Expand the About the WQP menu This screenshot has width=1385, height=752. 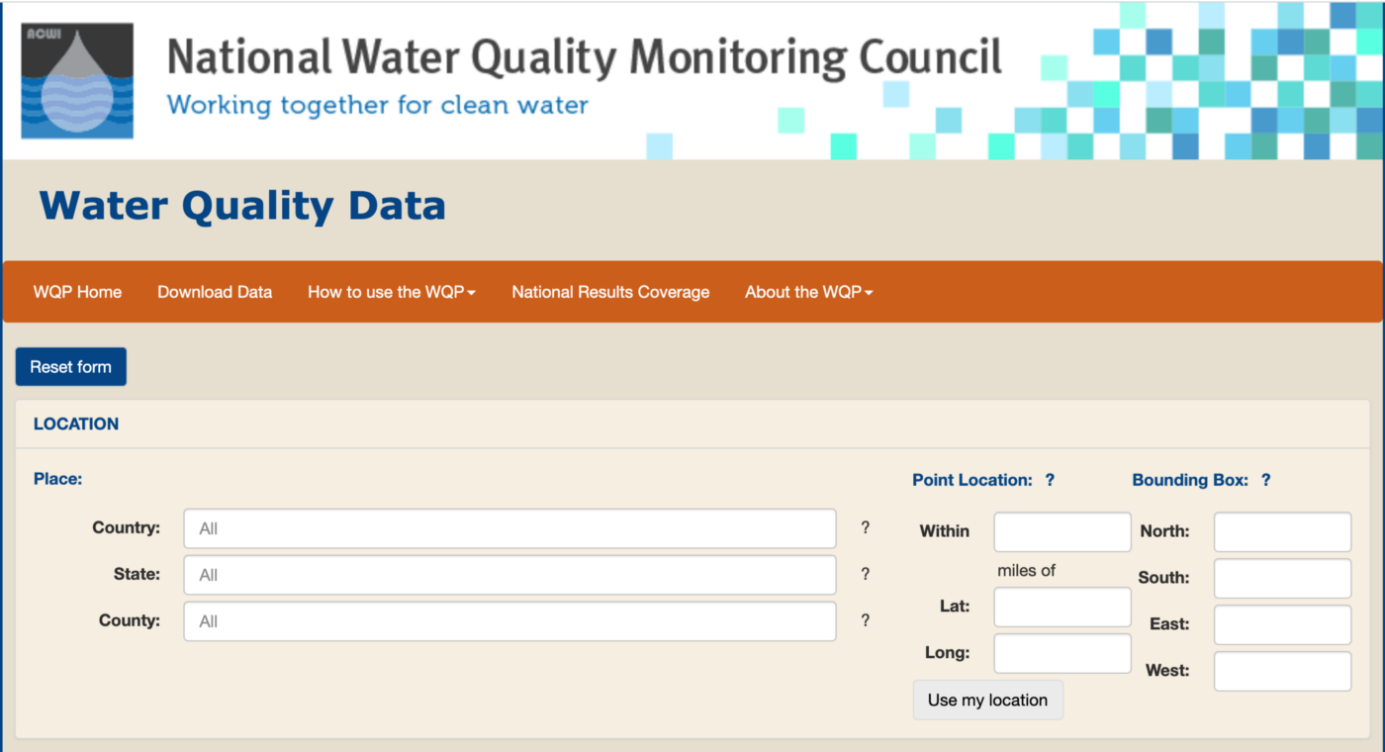point(808,292)
